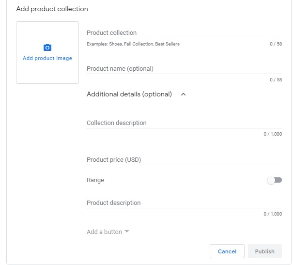Click the 0 / 1,000 counter under Collection description
Screen dimensions: 293x265
pos(273,134)
